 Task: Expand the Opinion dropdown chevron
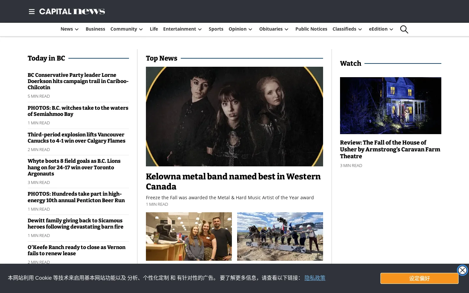[x=250, y=29]
